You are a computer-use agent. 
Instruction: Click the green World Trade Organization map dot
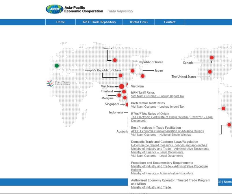point(57,66)
